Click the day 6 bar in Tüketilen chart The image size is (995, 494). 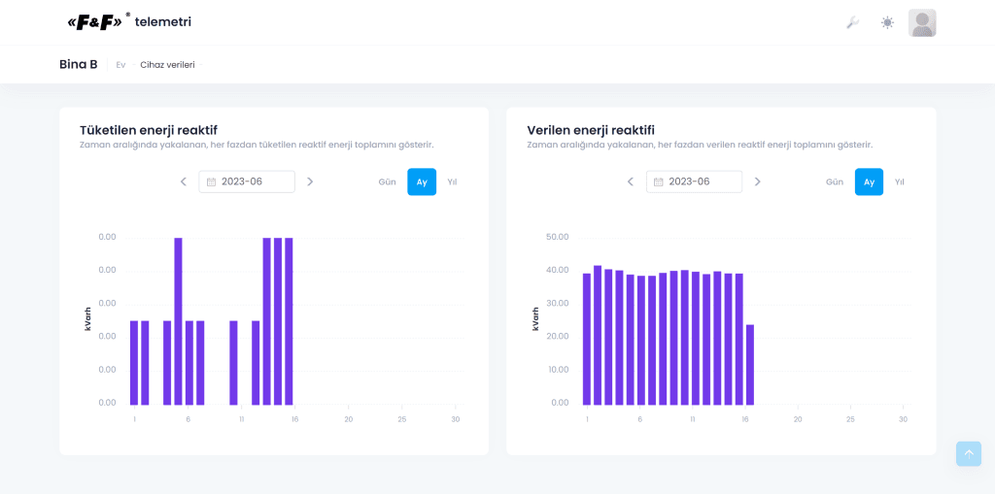coord(189,363)
